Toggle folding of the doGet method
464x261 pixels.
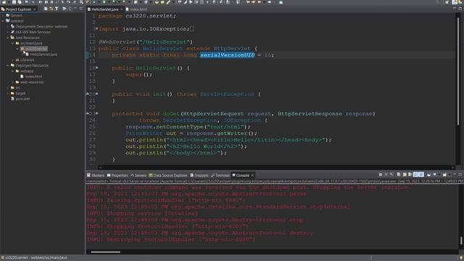click(x=96, y=113)
